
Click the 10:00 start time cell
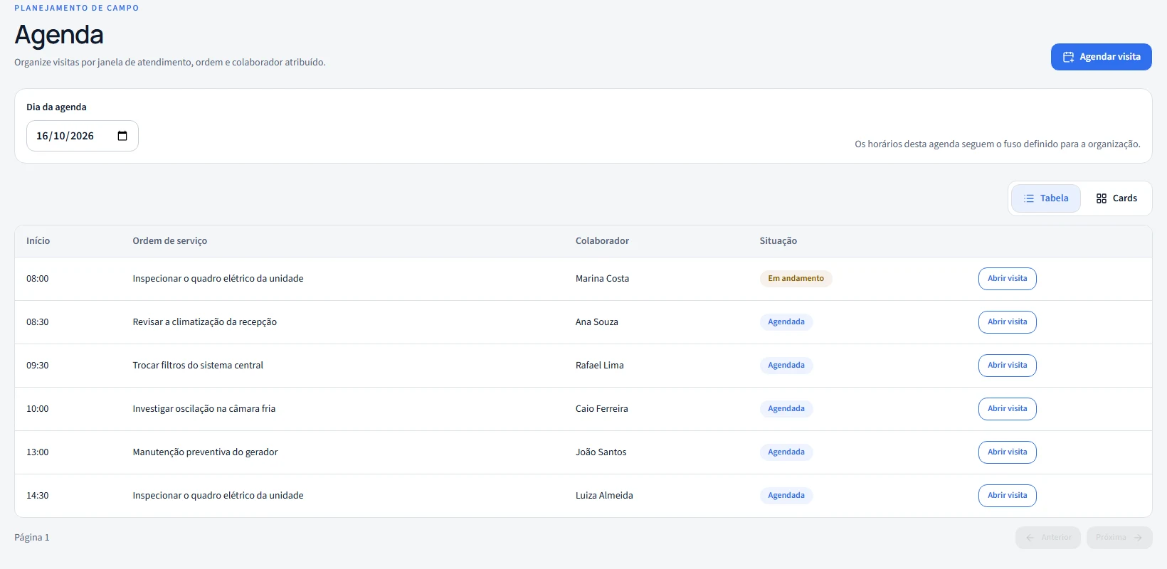pos(38,409)
